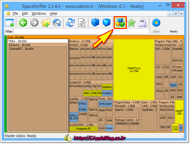The image size is (190, 144).
Task: Click the document refresh icon
Action: click(x=82, y=23)
